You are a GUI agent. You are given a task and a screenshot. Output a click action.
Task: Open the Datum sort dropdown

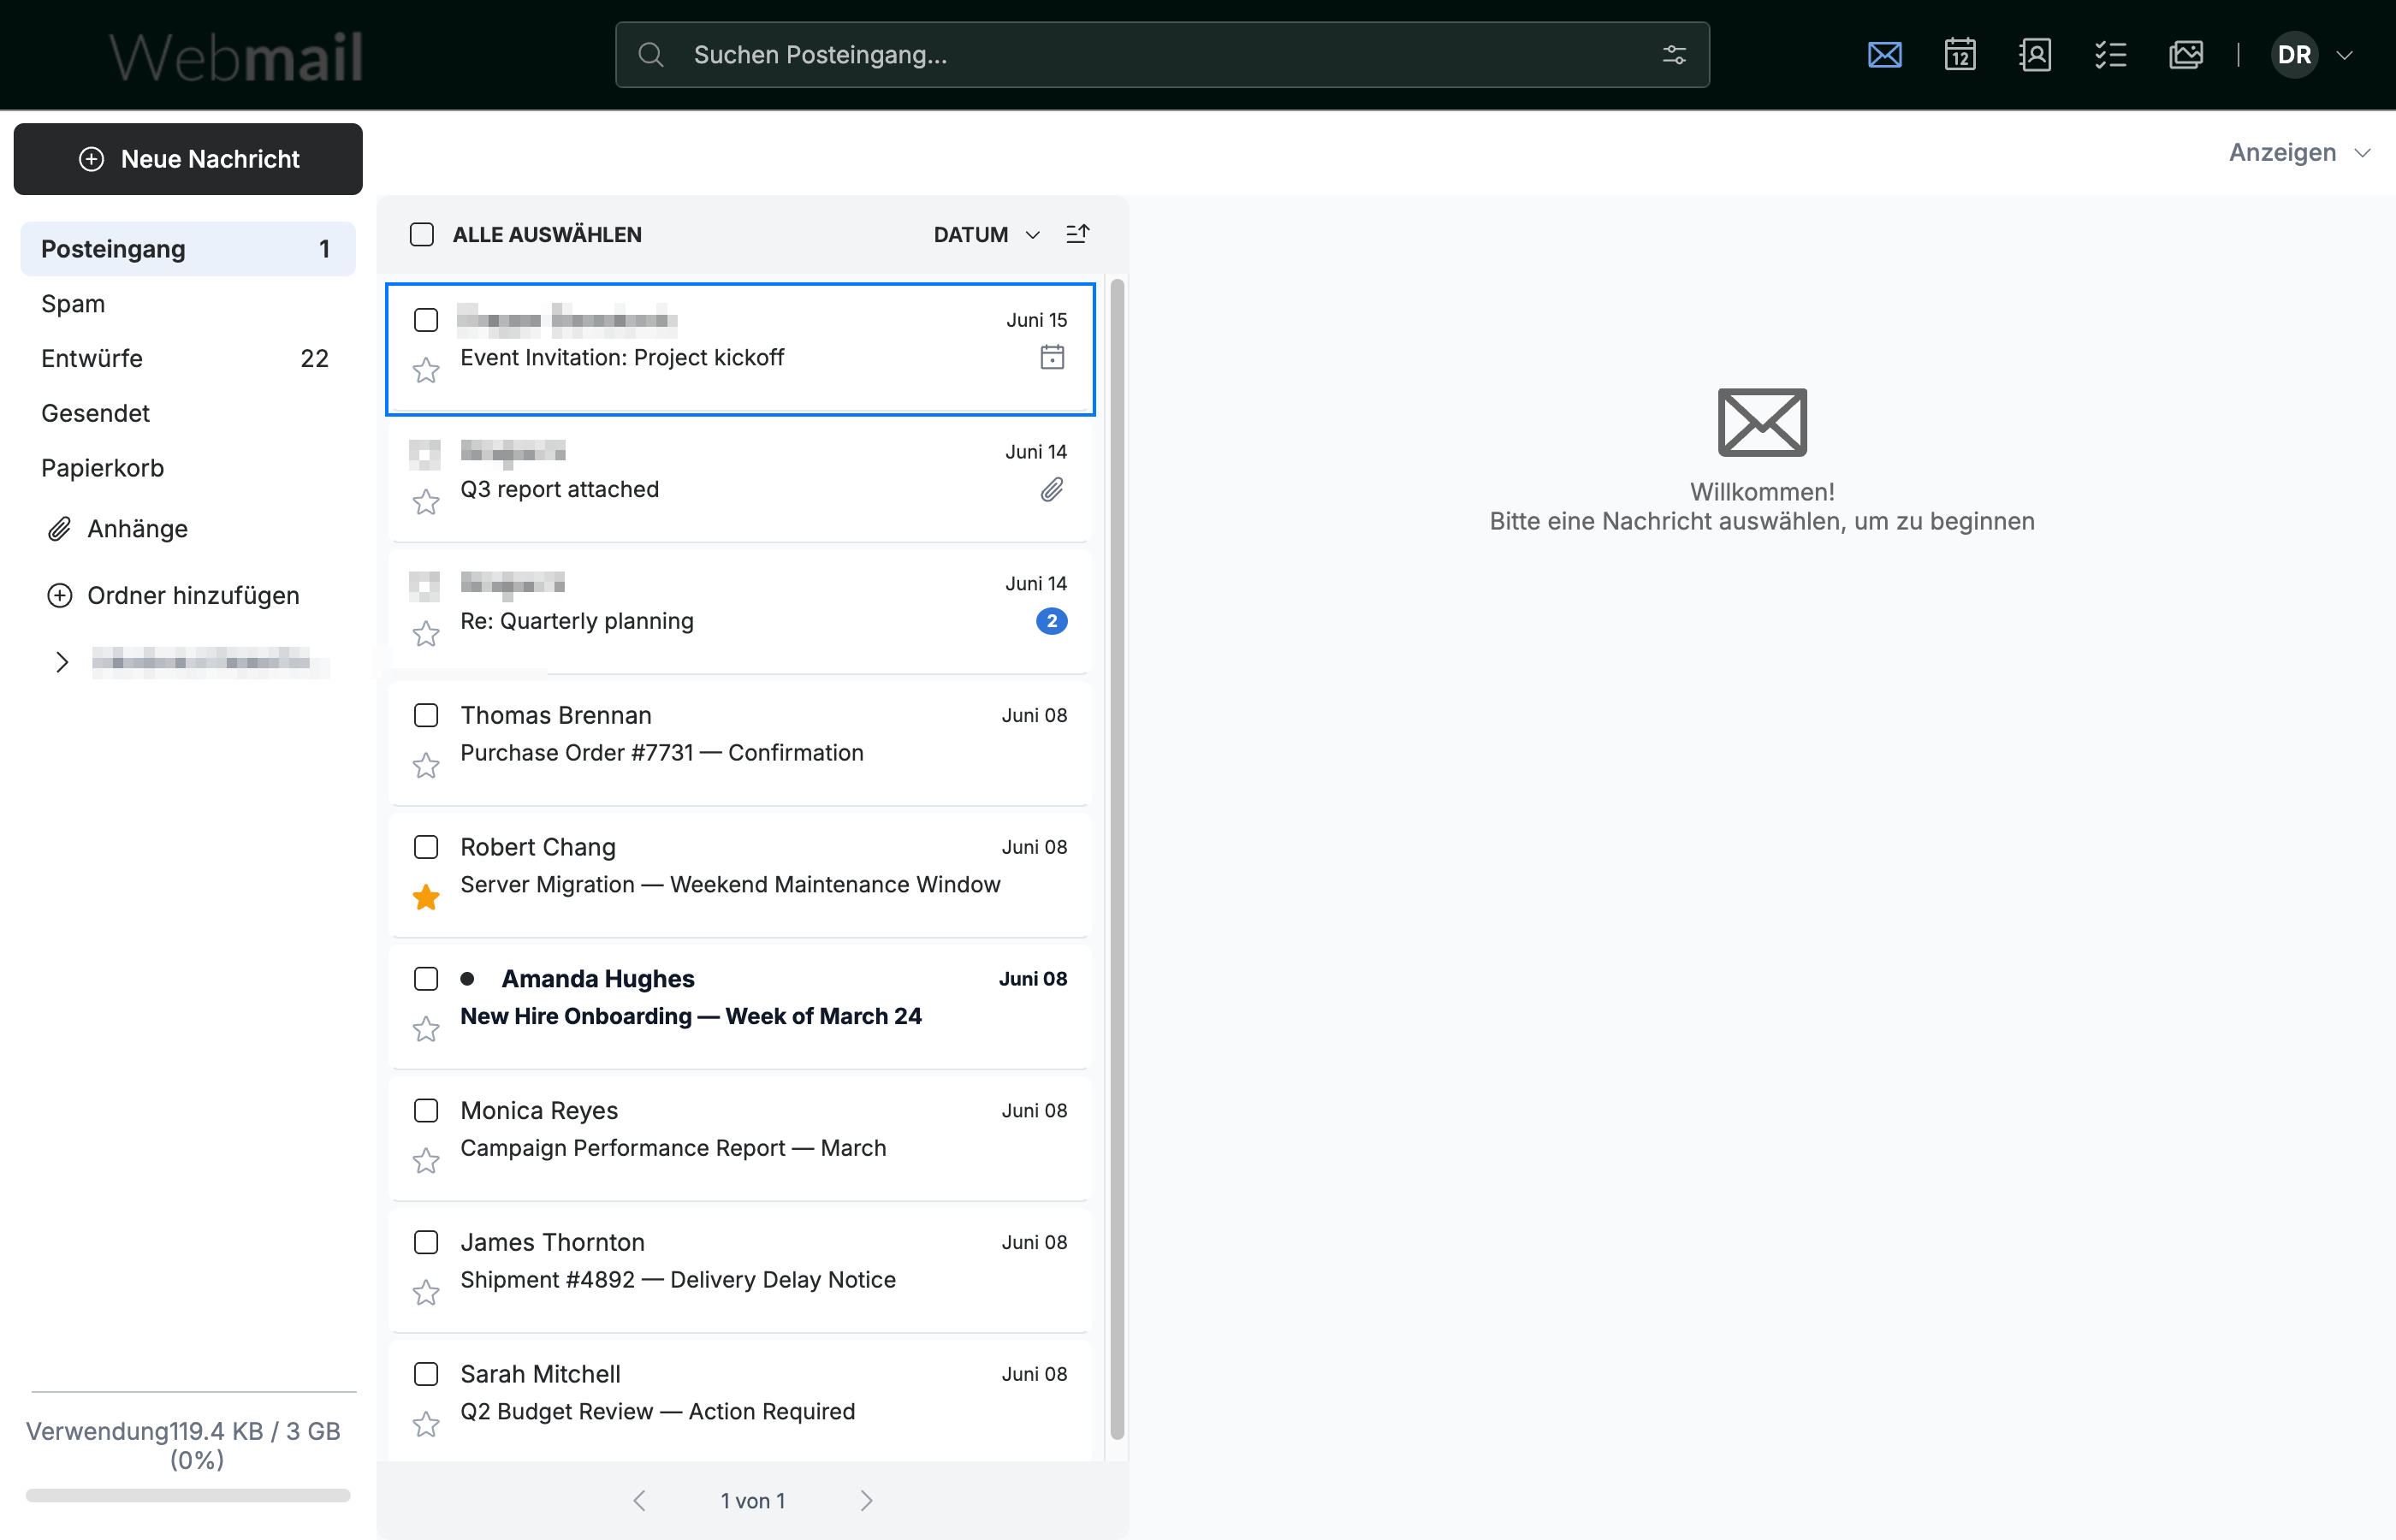[x=987, y=234]
